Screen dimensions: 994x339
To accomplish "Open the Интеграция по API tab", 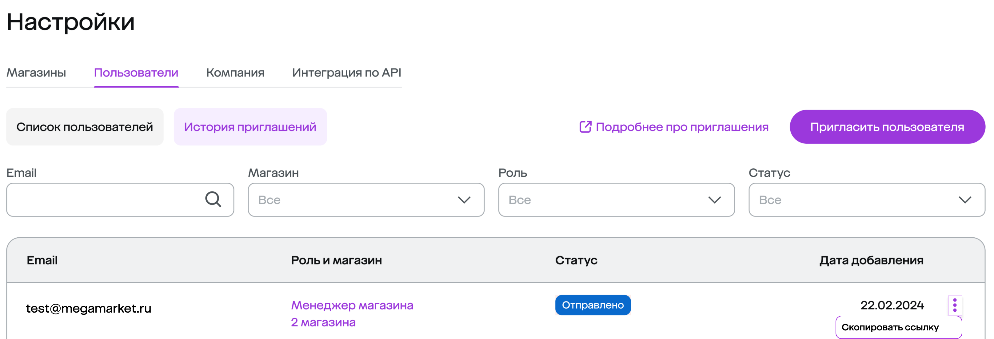I will (346, 73).
